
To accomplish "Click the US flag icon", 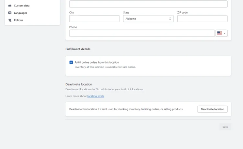I will pos(219,33).
